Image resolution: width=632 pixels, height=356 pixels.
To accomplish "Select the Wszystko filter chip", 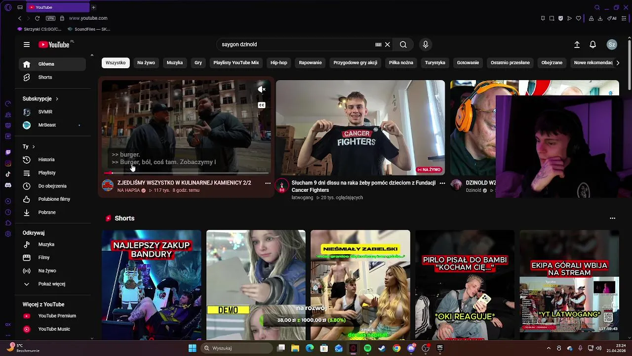I will 116,63.
